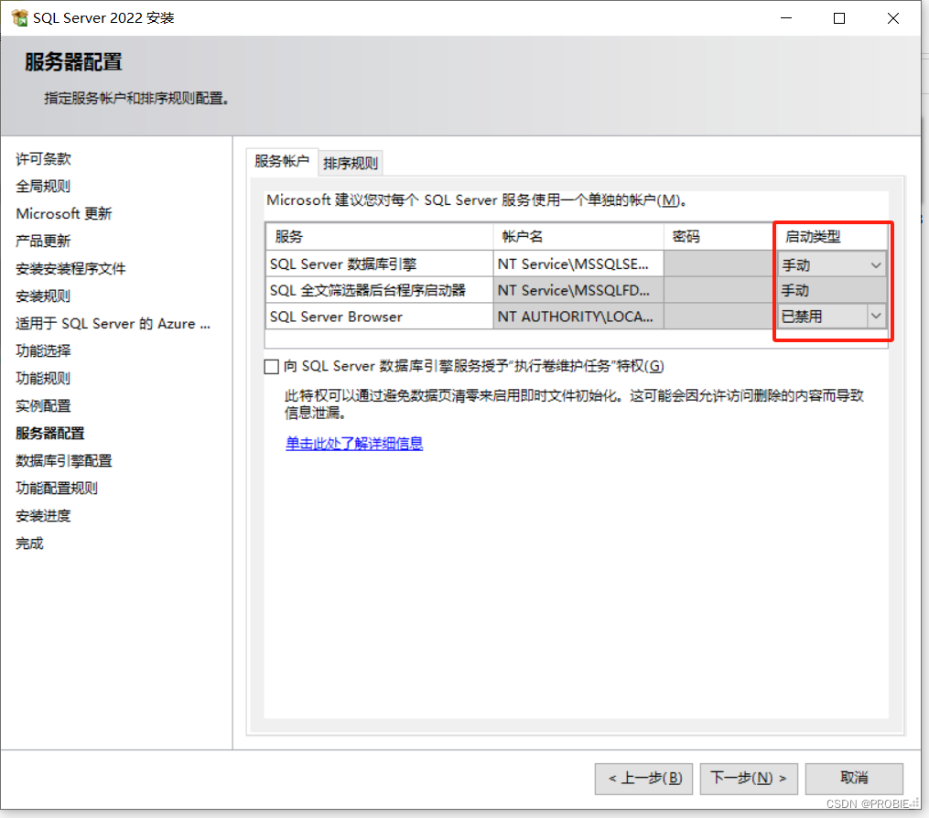
Task: Click the NT Service\MSSQLFD... account name cell
Action: tap(578, 290)
